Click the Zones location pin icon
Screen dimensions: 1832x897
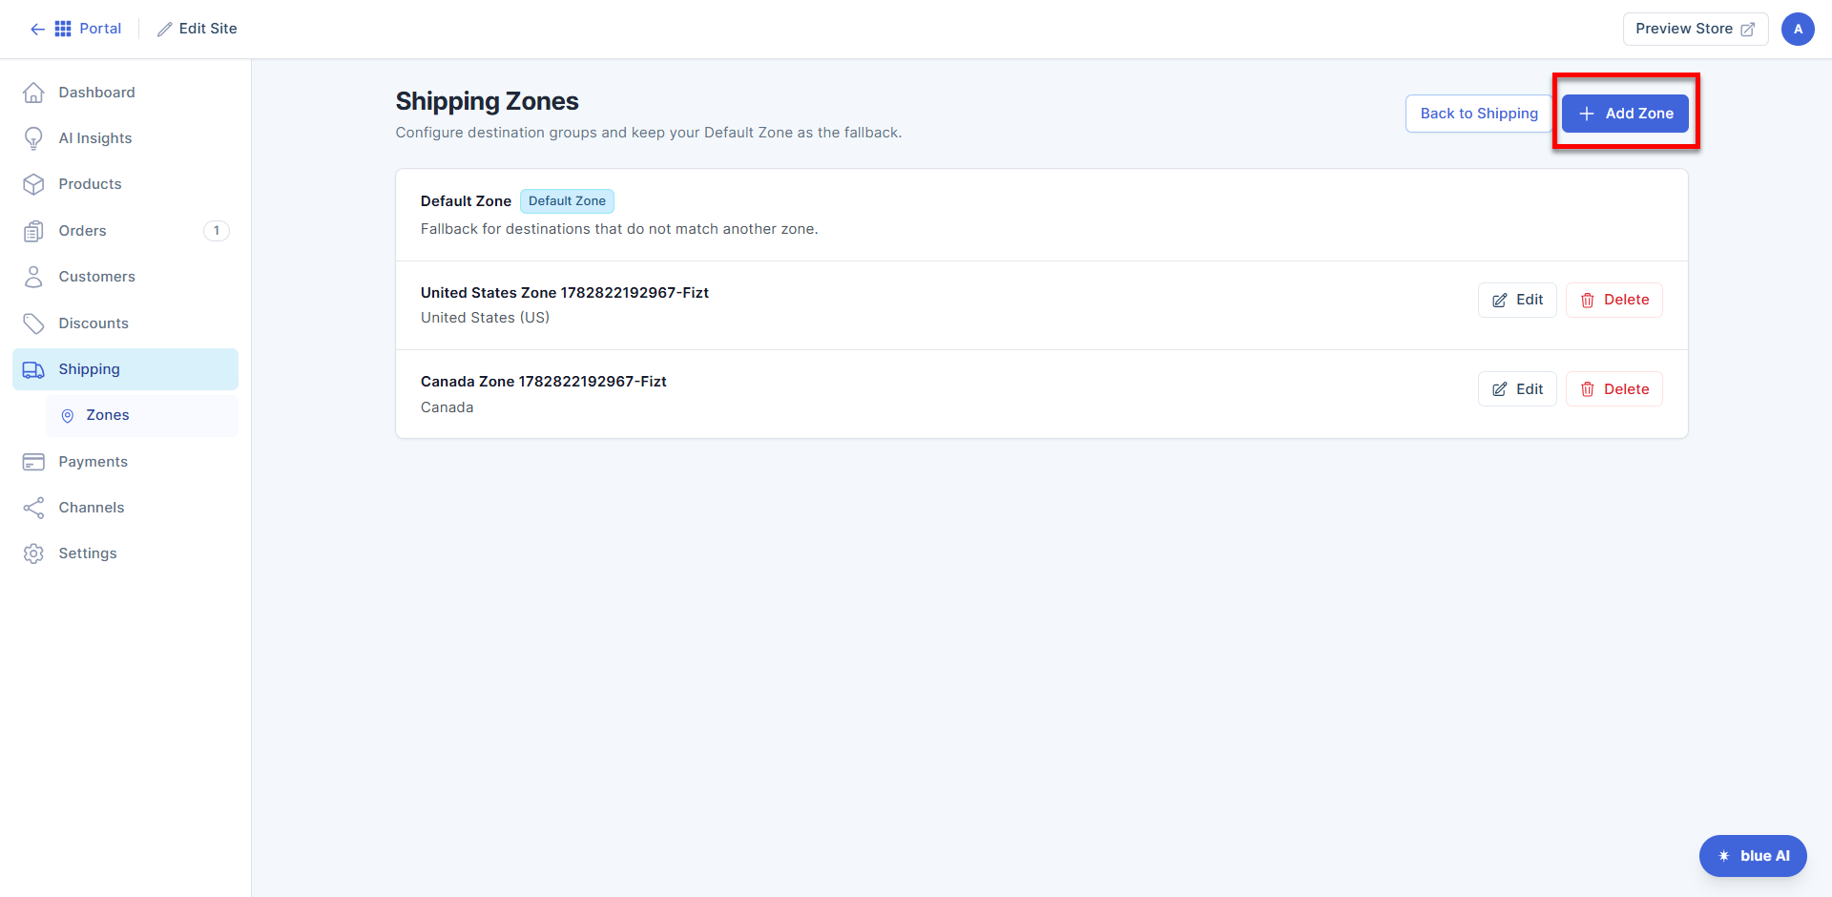coord(68,416)
